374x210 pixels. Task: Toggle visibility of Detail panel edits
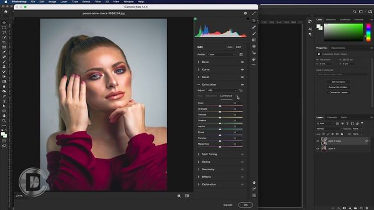[242, 77]
